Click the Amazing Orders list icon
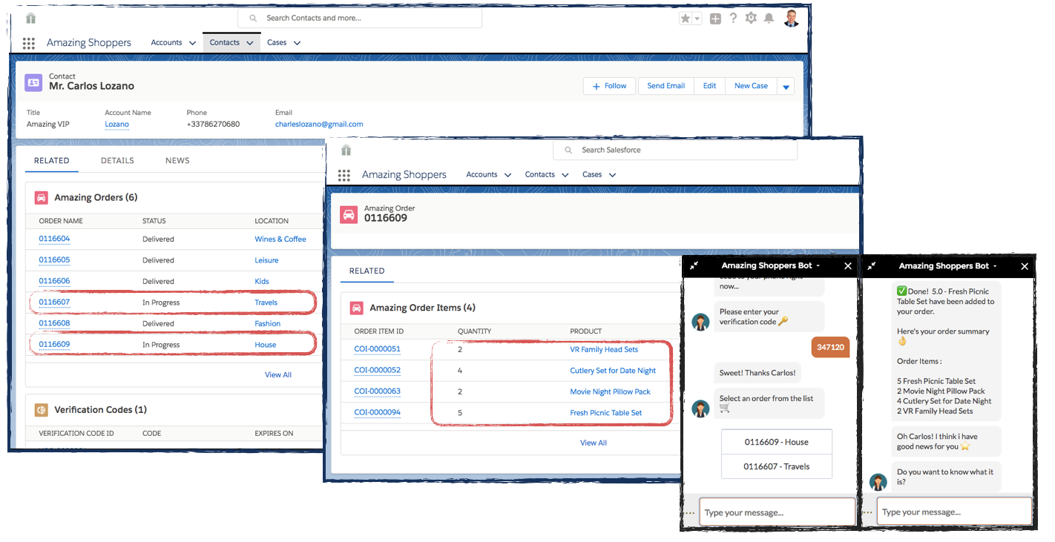The image size is (1055, 542). (x=42, y=197)
